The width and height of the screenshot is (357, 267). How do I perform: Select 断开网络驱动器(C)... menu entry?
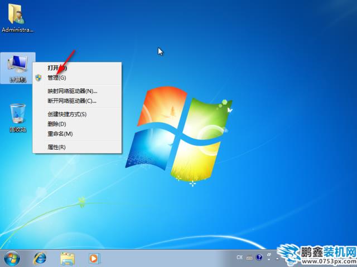(x=77, y=101)
